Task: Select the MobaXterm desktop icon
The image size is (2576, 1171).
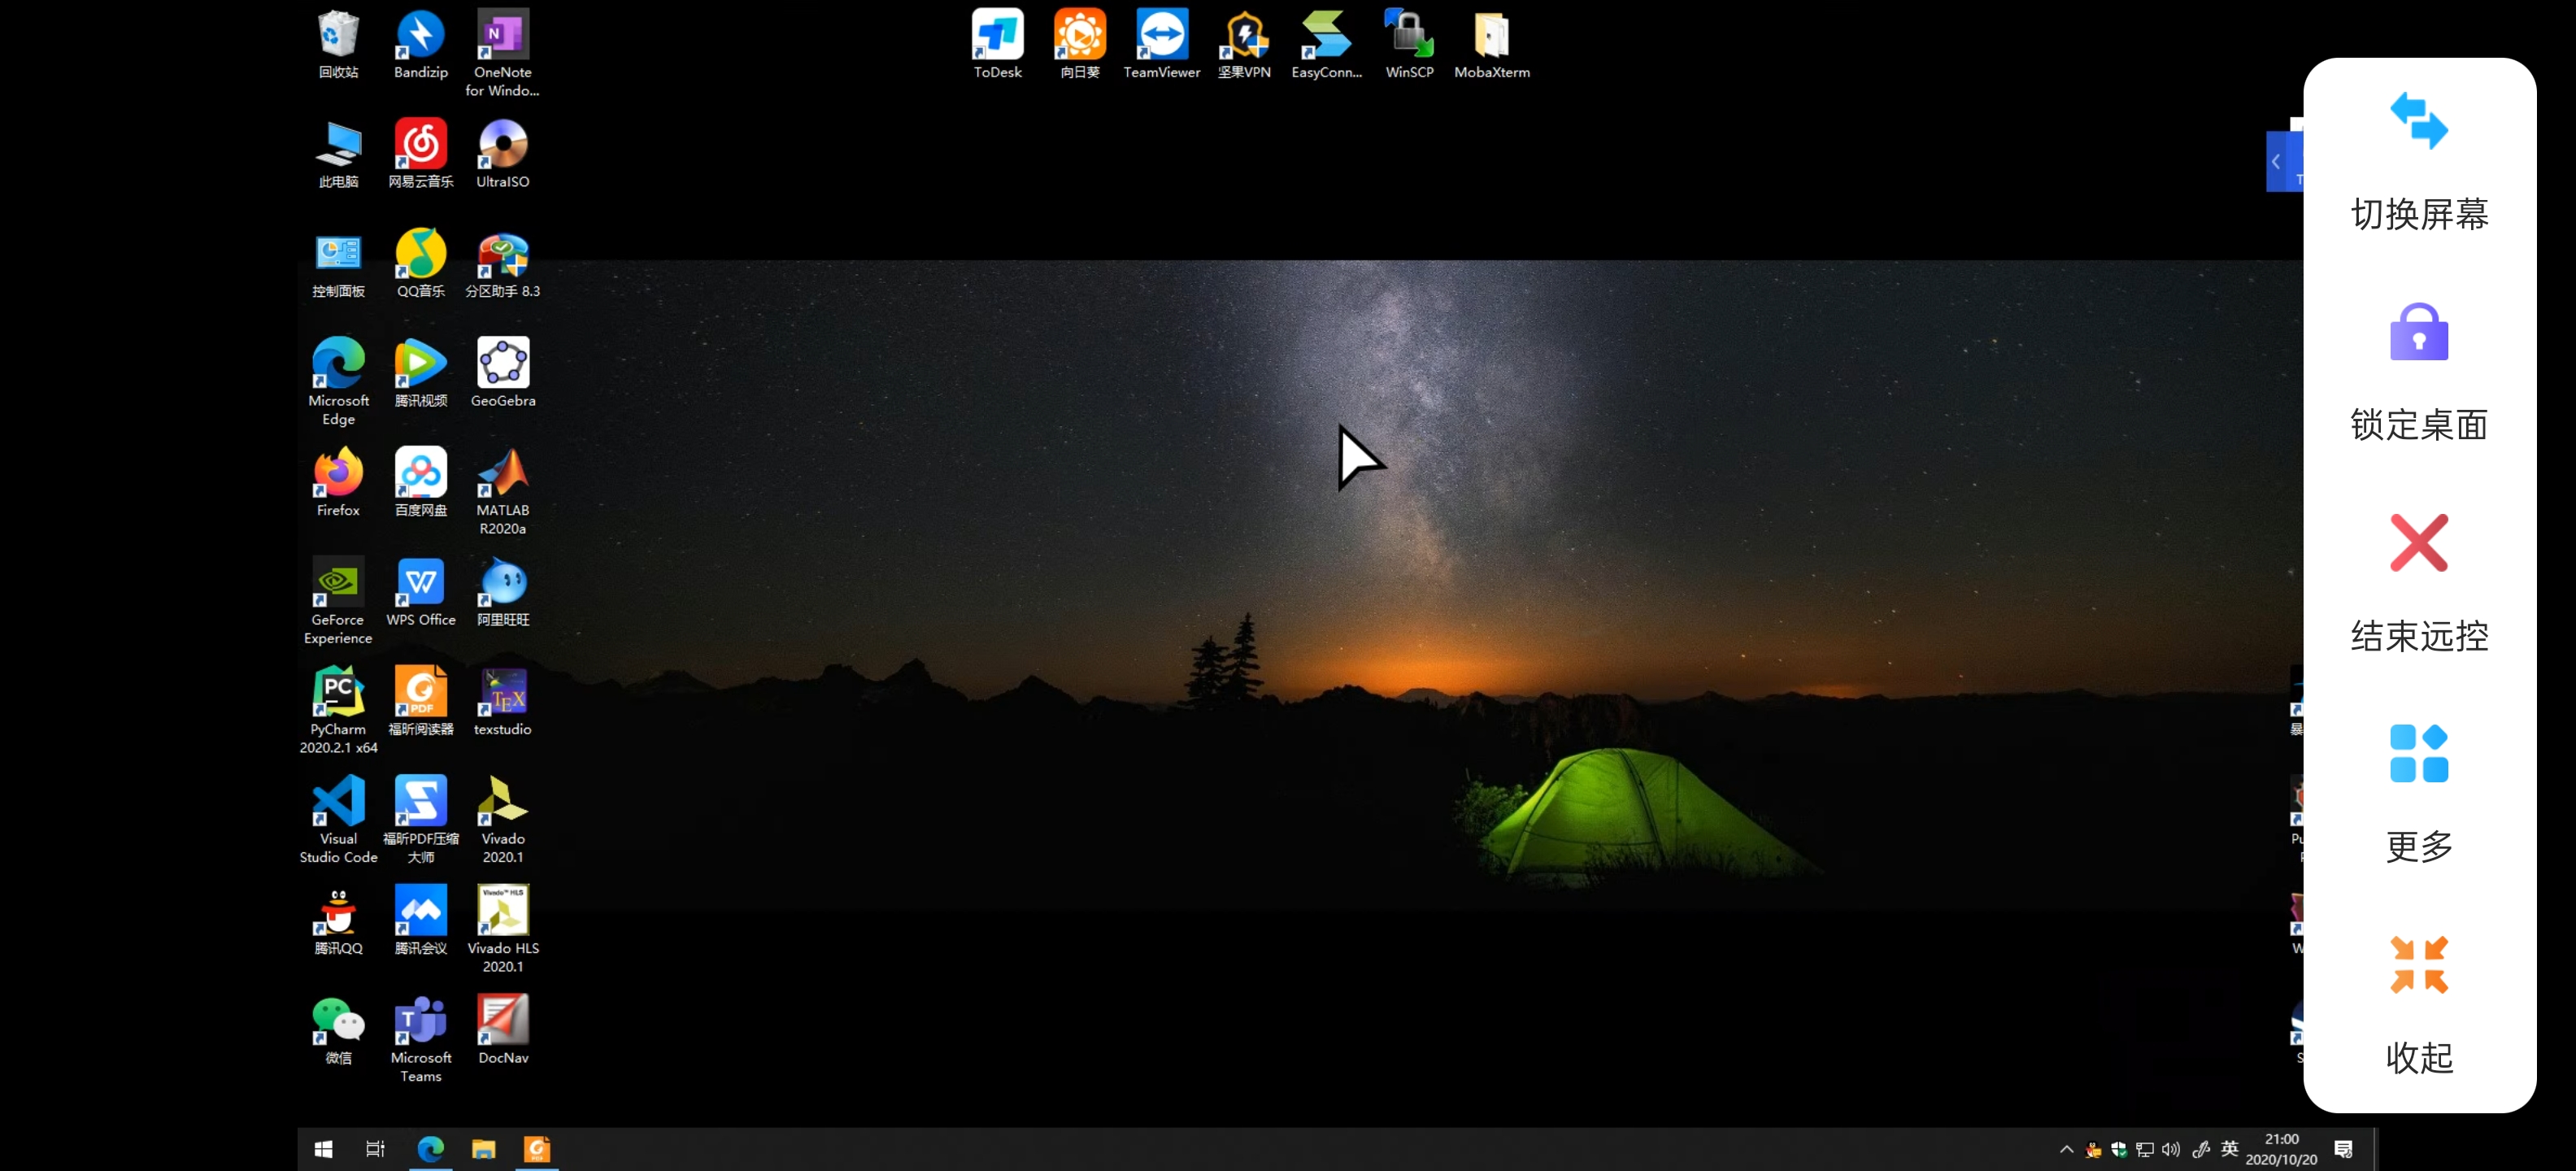Action: pos(1491,44)
